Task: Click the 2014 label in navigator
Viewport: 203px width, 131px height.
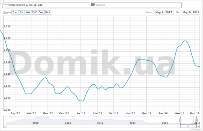Action: click(x=132, y=123)
